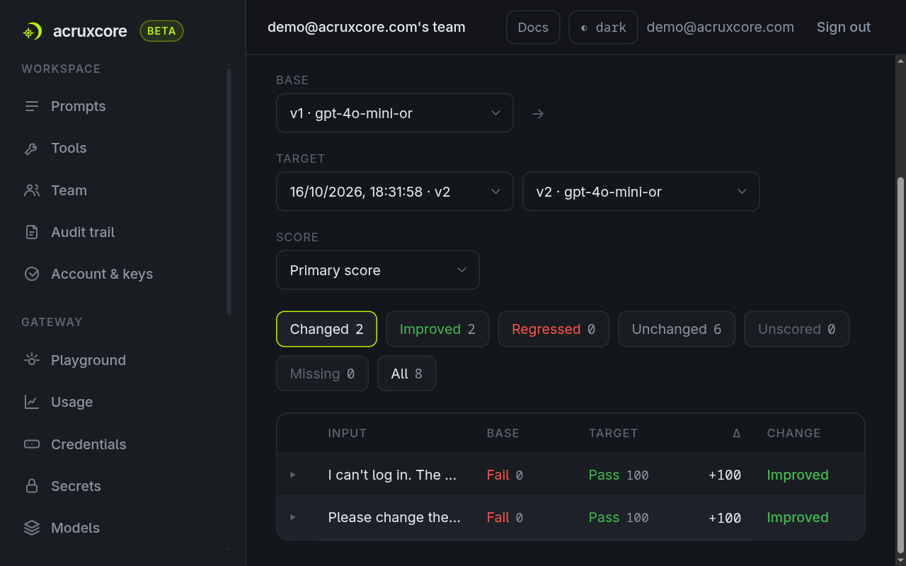Open the Docs link

pyautogui.click(x=533, y=28)
